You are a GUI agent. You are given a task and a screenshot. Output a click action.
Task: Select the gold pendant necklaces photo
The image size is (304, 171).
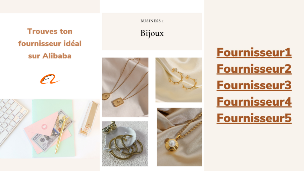point(125,87)
